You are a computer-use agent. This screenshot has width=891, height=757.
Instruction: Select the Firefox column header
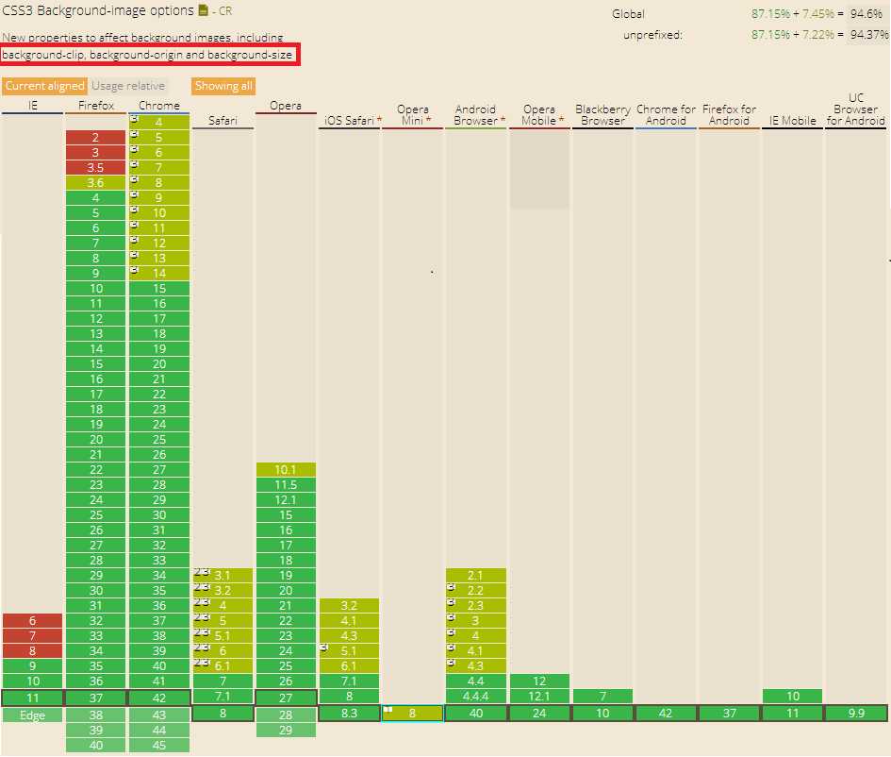pyautogui.click(x=96, y=106)
